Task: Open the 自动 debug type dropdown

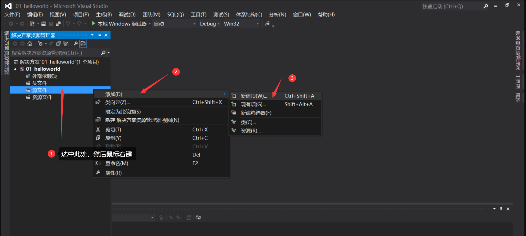Action: (x=174, y=24)
